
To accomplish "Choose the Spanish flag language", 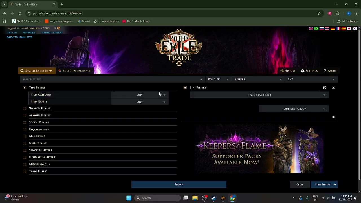I will (x=344, y=28).
